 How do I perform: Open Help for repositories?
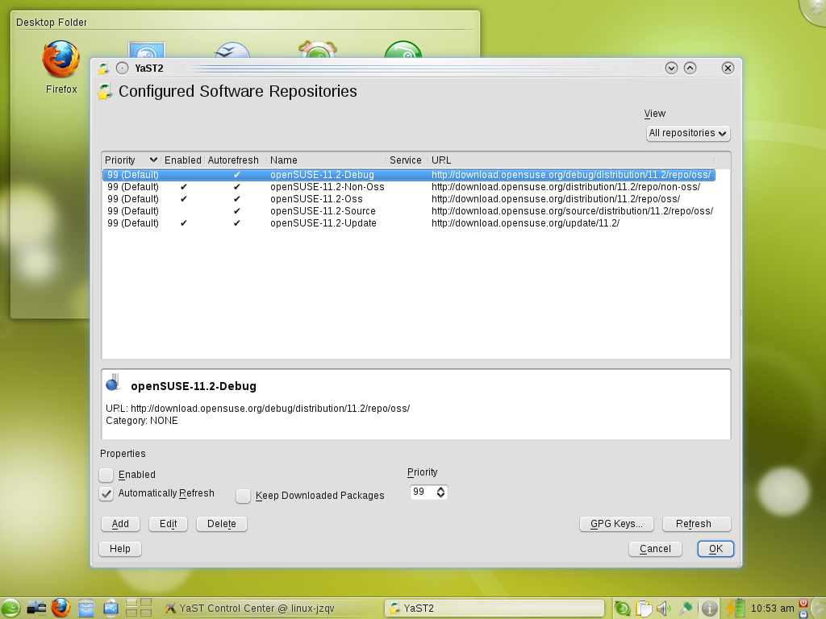click(x=120, y=548)
